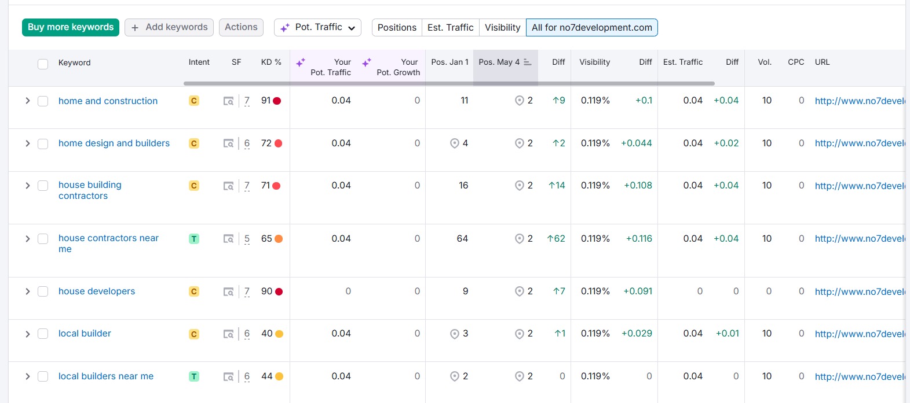Viewport: 910px width, 403px height.
Task: Click sort icon beside Pos. May 4 header
Action: (527, 62)
